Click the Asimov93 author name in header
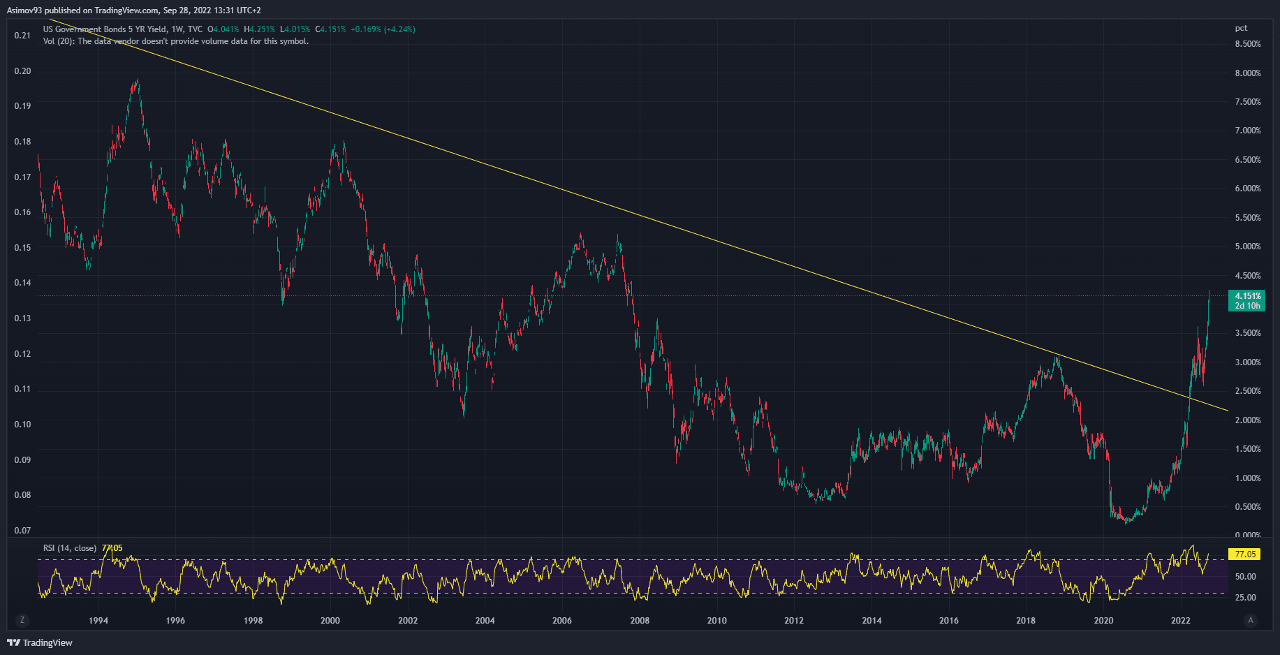 point(24,10)
